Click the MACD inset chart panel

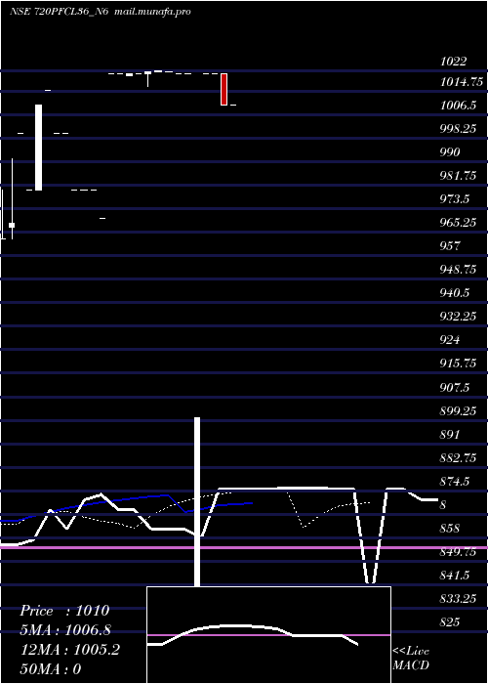click(x=268, y=635)
